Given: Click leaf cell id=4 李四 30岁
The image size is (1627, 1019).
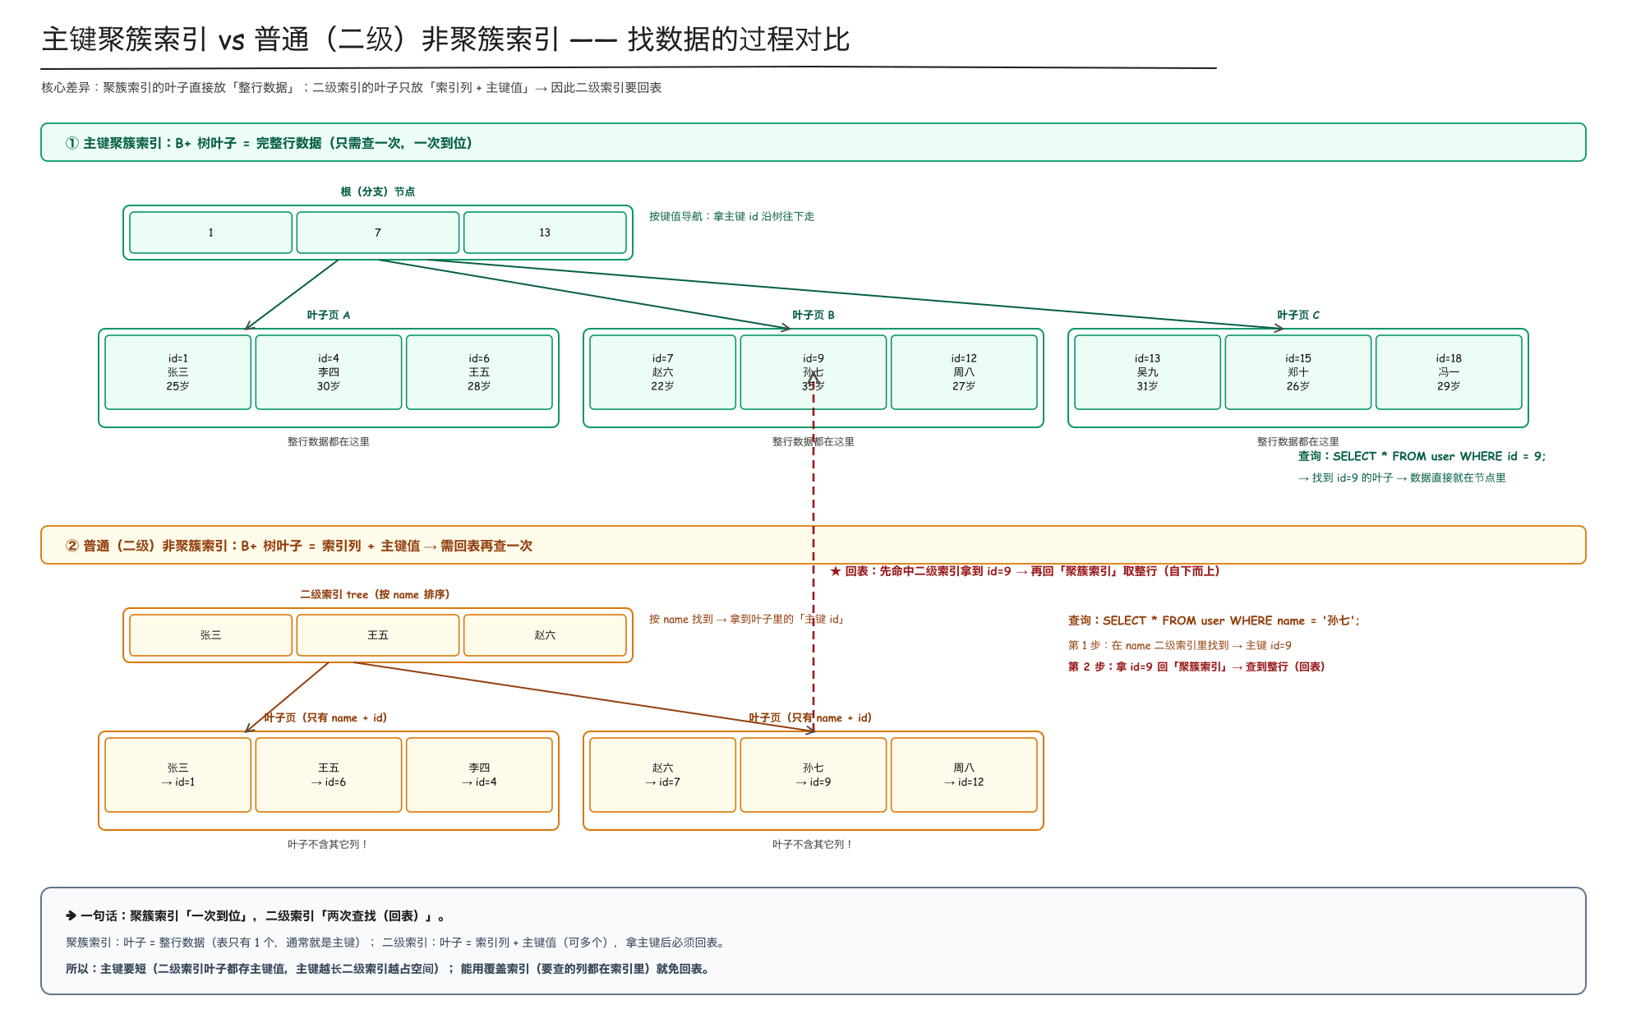Looking at the screenshot, I should point(329,372).
